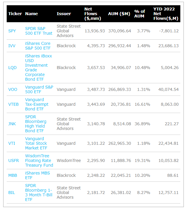Image resolution: width=187 pixels, height=210 pixels.
Task: Open the MBB ticker link
Action: point(13,175)
